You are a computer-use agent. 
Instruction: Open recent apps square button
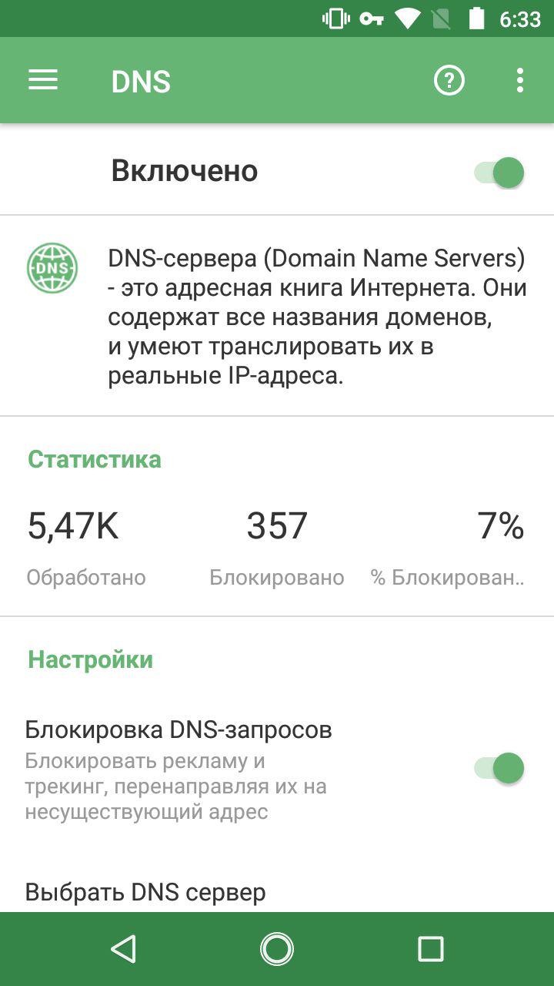click(x=431, y=949)
